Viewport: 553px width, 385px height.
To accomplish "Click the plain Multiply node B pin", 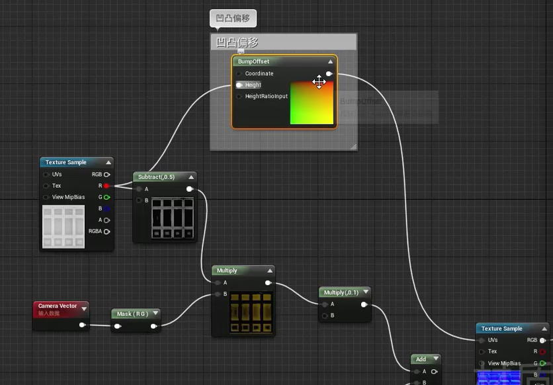I will [x=218, y=294].
